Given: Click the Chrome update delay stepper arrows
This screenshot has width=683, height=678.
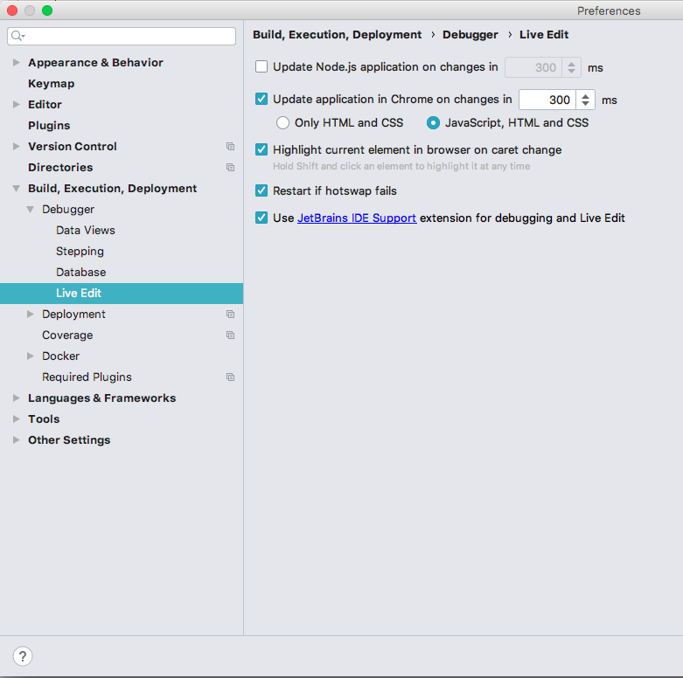Looking at the screenshot, I should [x=585, y=100].
